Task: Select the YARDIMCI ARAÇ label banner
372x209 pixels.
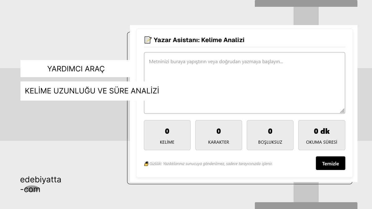Action: [76, 69]
